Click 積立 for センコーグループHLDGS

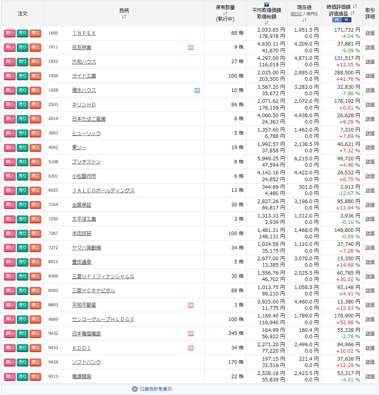pyautogui.click(x=35, y=319)
